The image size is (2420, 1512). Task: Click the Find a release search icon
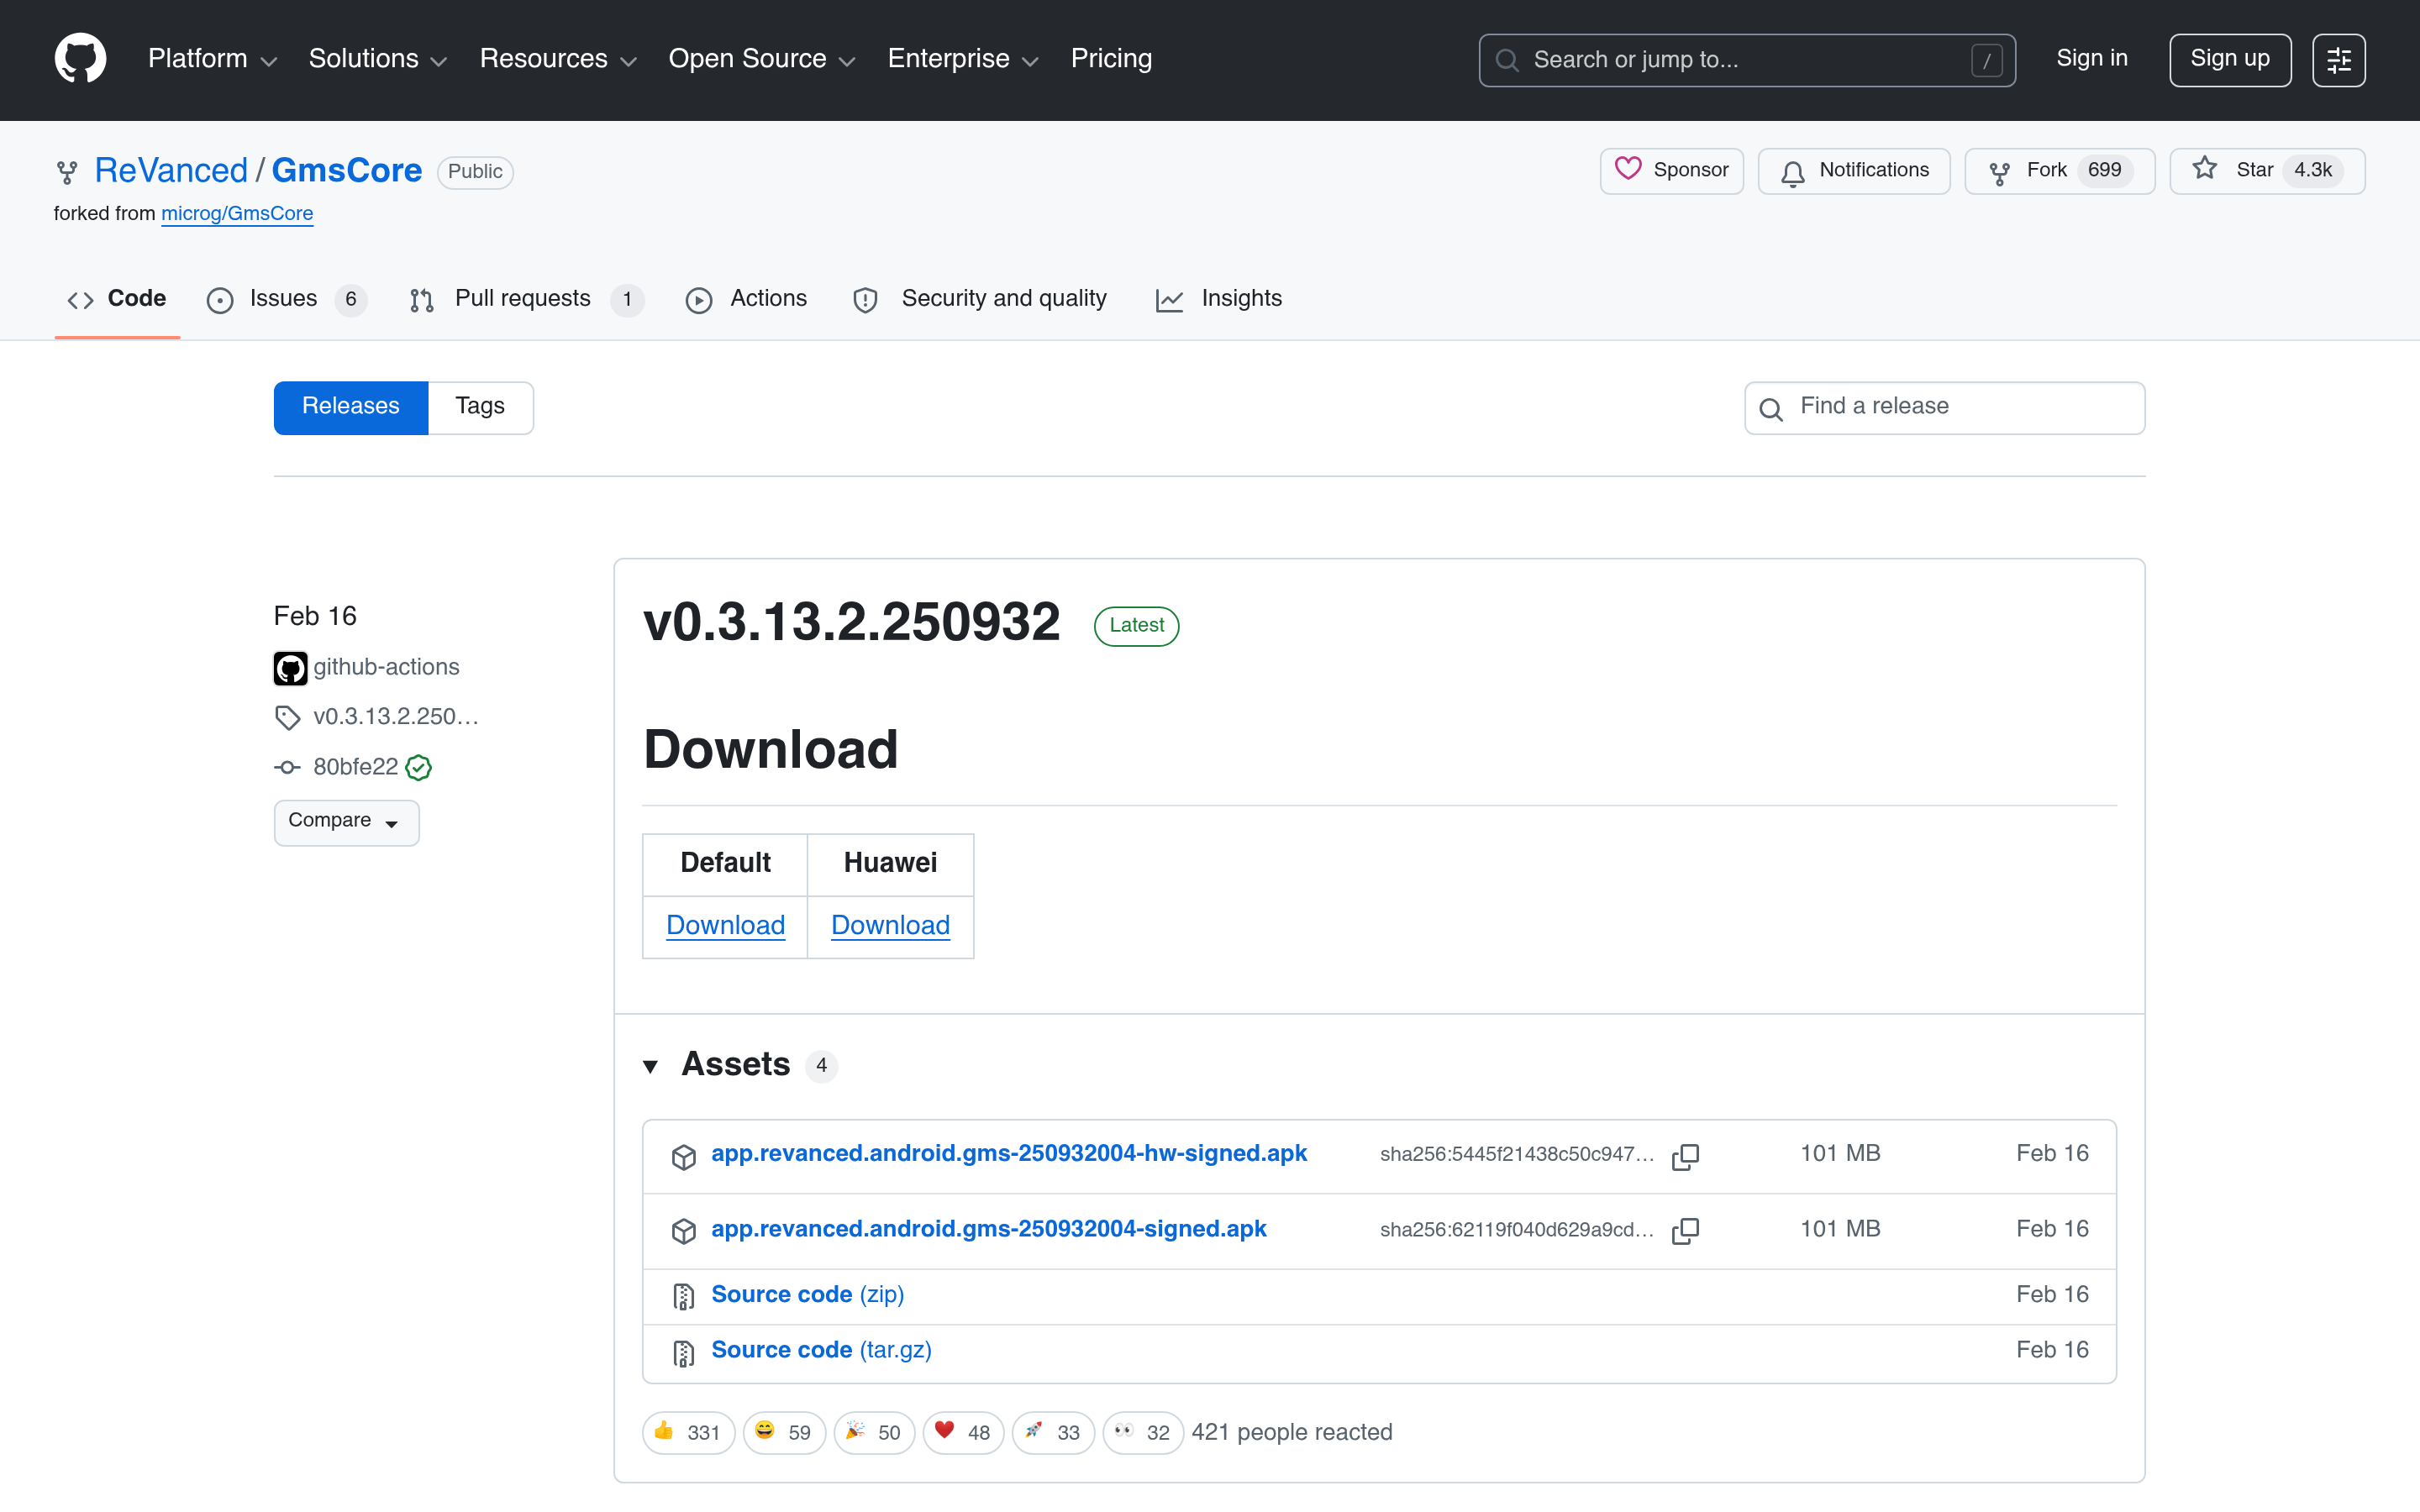click(1771, 409)
